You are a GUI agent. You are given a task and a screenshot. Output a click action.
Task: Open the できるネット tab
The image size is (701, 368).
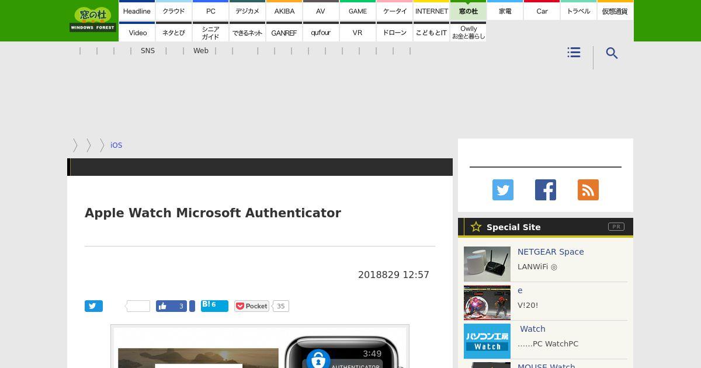[247, 32]
